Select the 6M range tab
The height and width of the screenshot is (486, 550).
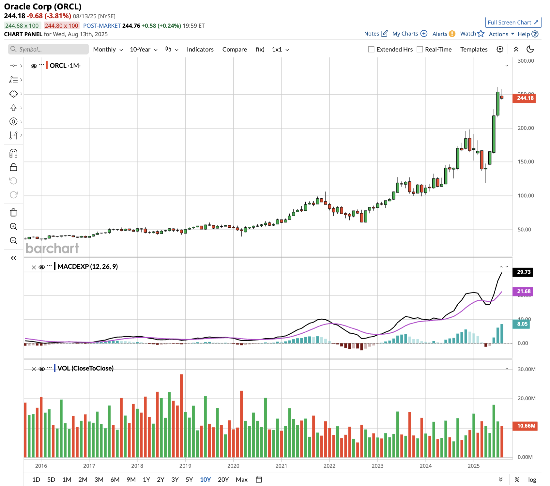pos(115,479)
